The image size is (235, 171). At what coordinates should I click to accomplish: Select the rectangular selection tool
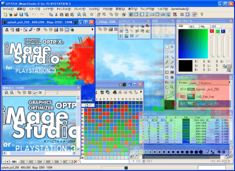click(x=167, y=47)
